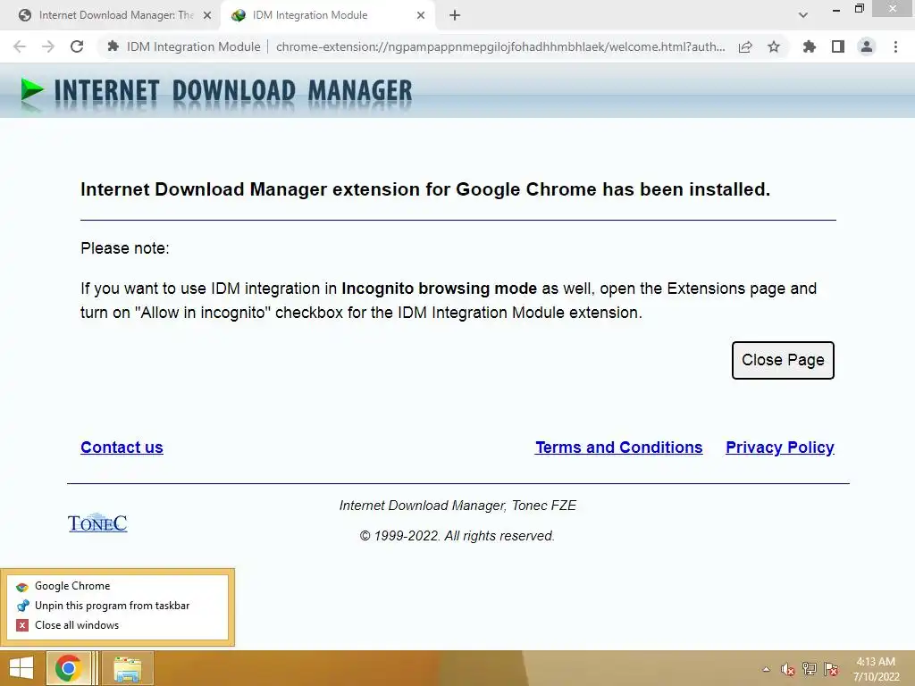Open a new tab with plus button

pos(455,15)
